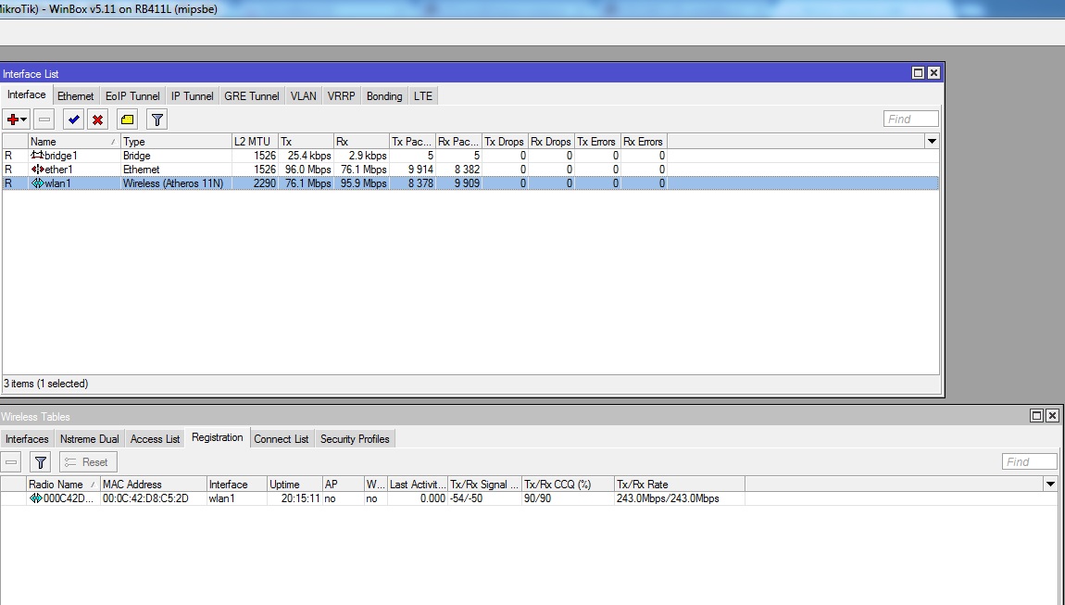Sort by the Rx Errors column header
The height and width of the screenshot is (605, 1065).
644,142
